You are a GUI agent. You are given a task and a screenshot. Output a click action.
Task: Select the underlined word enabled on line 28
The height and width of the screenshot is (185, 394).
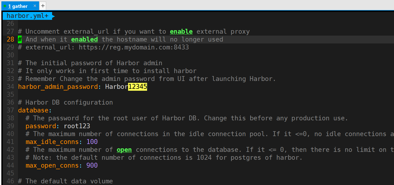[x=84, y=39]
